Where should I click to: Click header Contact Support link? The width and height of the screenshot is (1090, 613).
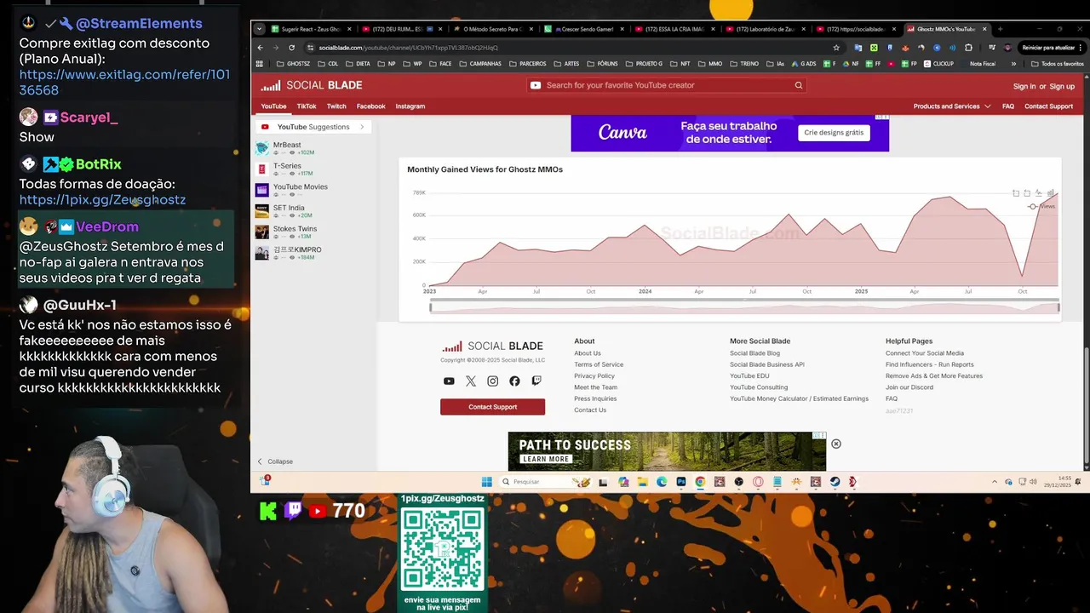(1049, 106)
